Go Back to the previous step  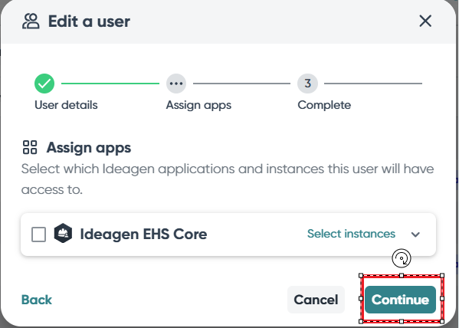pyautogui.click(x=37, y=300)
